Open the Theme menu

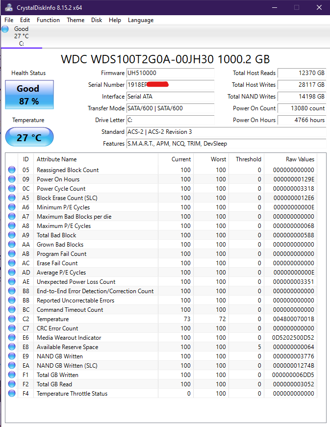coord(76,20)
